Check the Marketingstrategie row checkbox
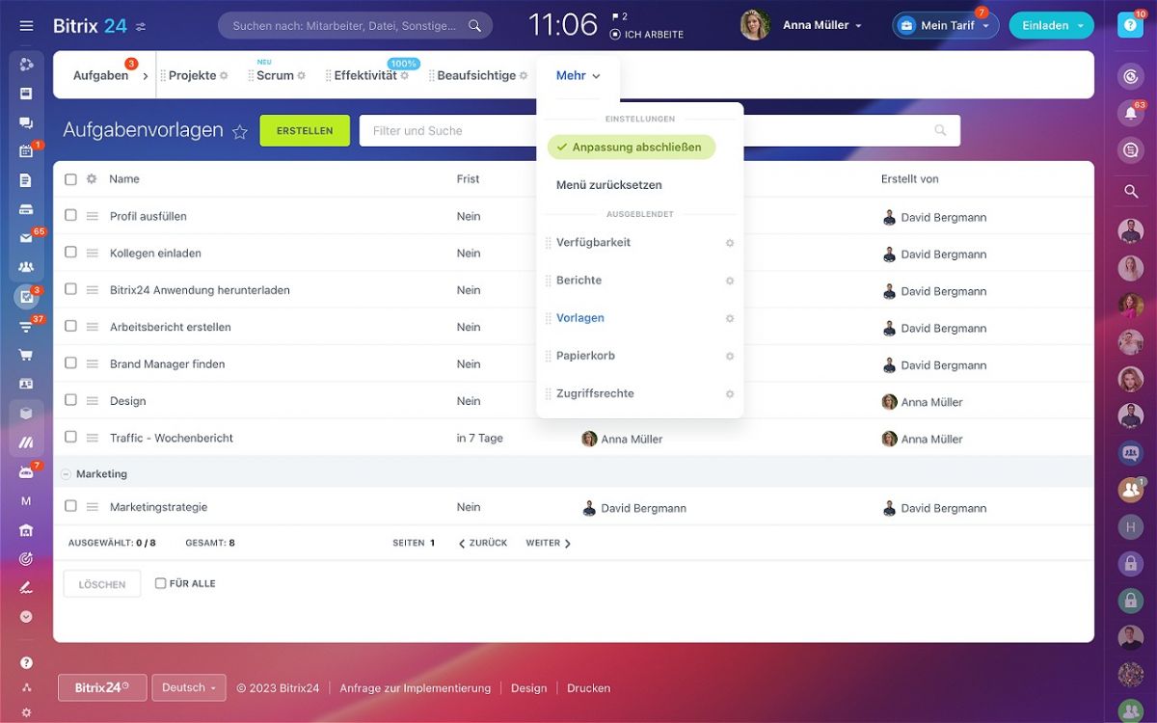The height and width of the screenshot is (723, 1157). (70, 505)
